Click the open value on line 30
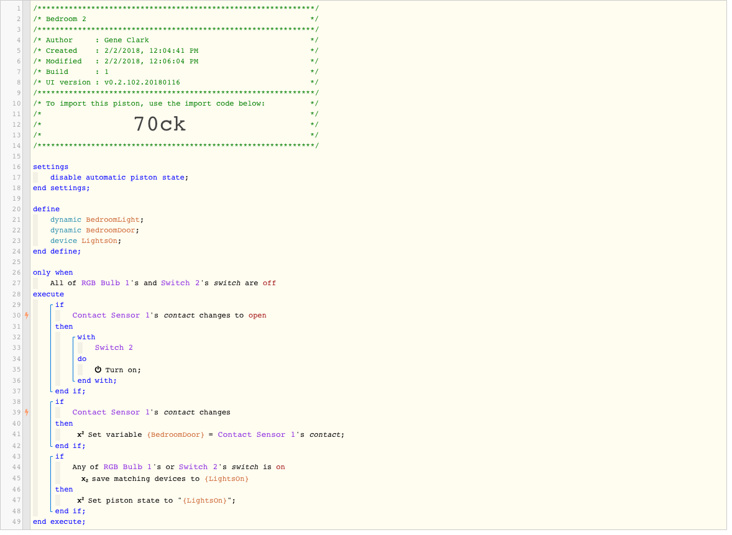Screen dimensions: 732x535 pos(257,316)
